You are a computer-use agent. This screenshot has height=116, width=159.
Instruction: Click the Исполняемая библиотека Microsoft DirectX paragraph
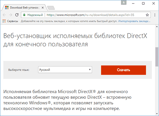67,100
